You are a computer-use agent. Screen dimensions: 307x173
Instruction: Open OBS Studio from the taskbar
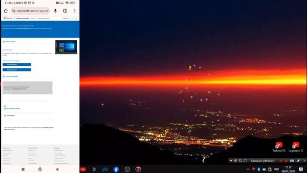127,169
